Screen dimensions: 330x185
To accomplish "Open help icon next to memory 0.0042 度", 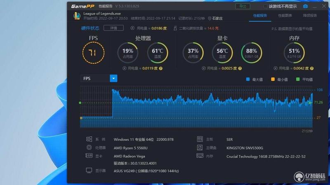I will 312,68.
